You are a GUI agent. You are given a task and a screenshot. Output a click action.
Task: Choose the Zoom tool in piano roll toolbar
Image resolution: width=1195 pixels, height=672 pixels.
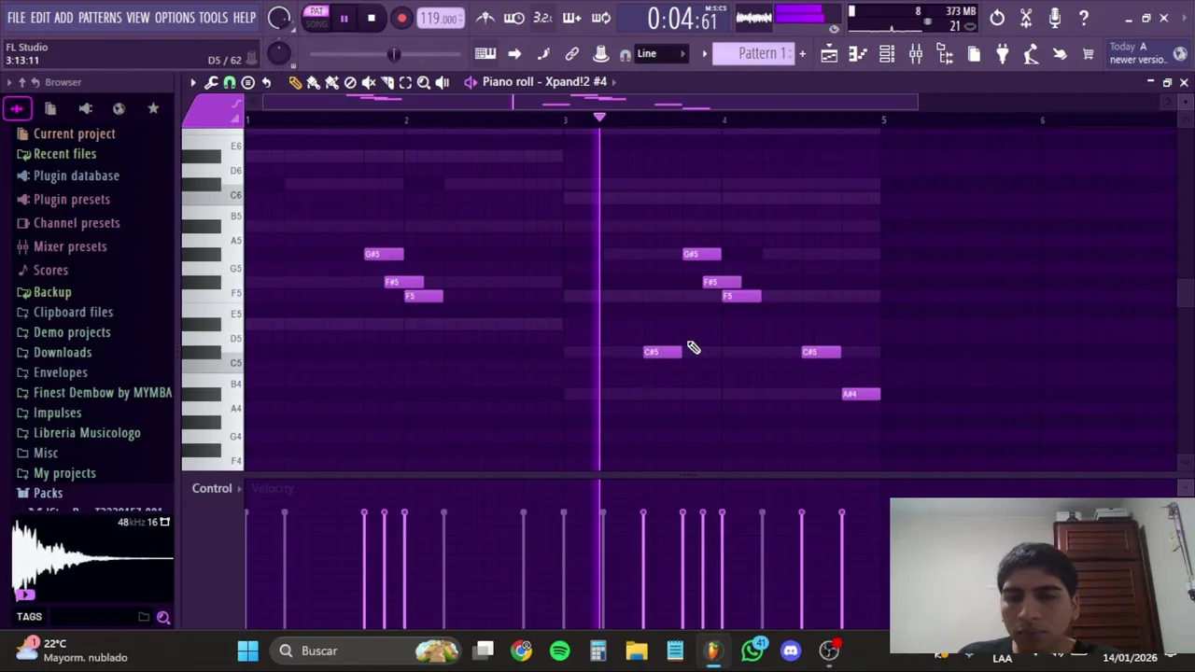tap(424, 82)
